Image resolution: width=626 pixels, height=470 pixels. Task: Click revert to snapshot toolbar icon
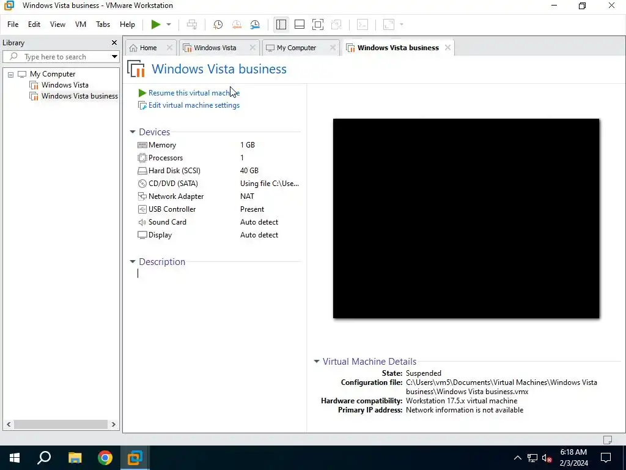coord(237,24)
